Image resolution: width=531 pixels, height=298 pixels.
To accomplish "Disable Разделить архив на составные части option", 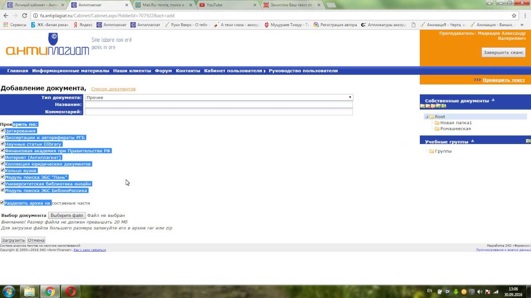I will point(2,203).
